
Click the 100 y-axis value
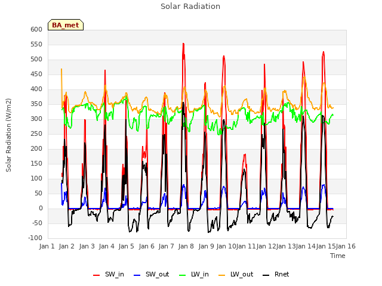click(x=36, y=178)
